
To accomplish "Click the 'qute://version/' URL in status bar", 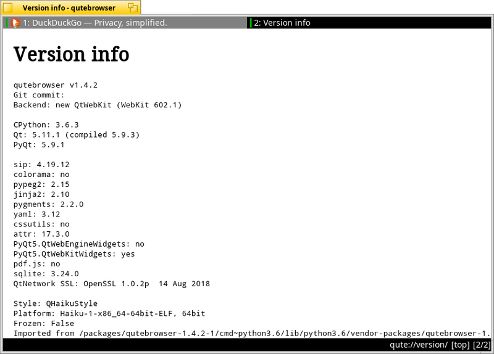I will point(419,345).
